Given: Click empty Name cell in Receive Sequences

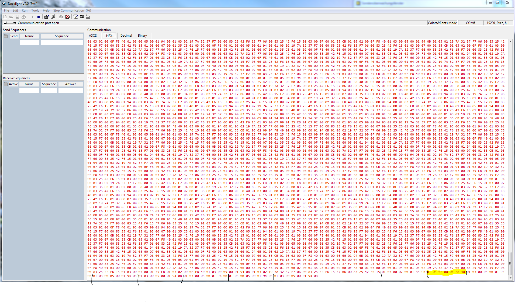Looking at the screenshot, I should (29, 90).
